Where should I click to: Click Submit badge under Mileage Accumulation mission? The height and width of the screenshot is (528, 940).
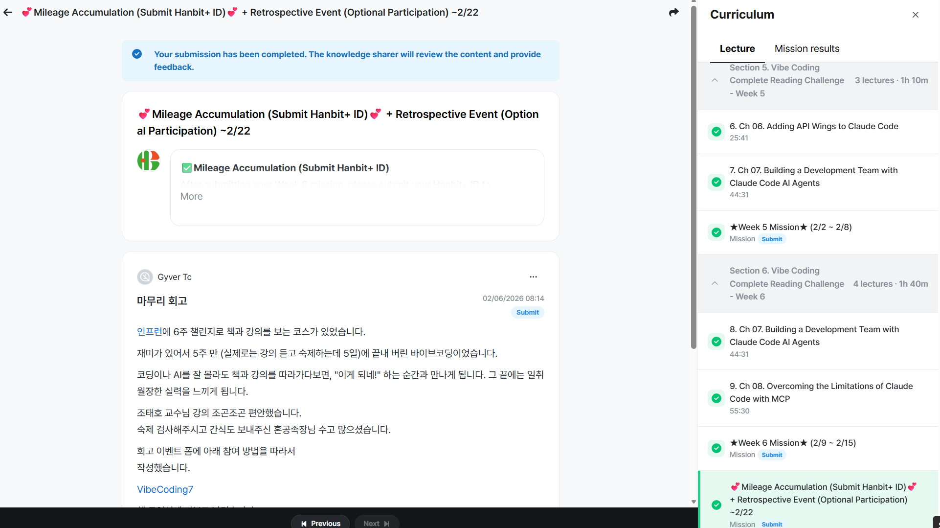pyautogui.click(x=772, y=524)
